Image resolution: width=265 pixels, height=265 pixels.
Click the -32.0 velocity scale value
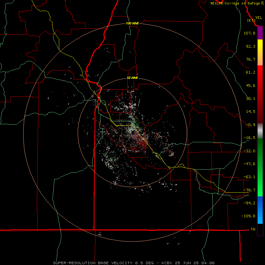click(x=249, y=151)
